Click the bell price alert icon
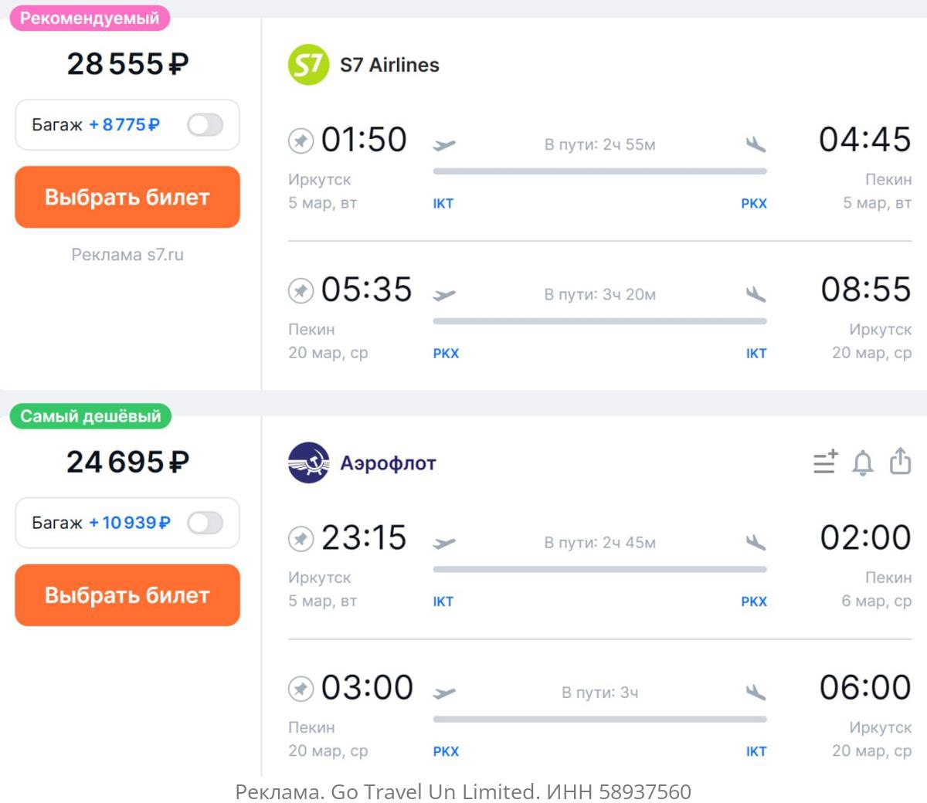The image size is (927, 803). click(x=862, y=462)
